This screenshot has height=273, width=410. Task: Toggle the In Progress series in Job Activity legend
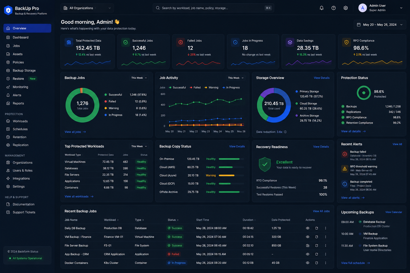click(231, 87)
